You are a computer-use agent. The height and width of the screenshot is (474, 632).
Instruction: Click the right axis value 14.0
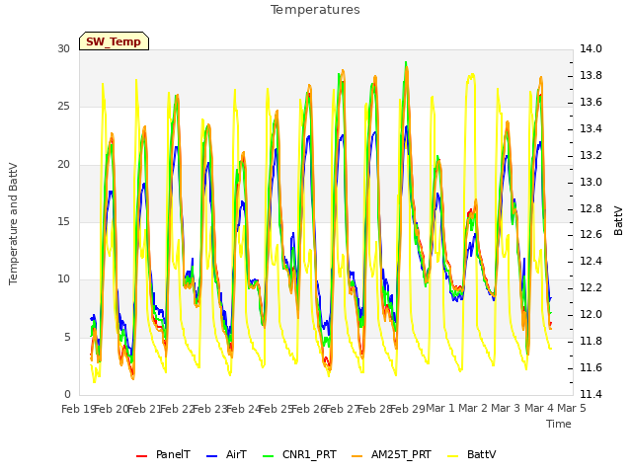[x=591, y=48]
